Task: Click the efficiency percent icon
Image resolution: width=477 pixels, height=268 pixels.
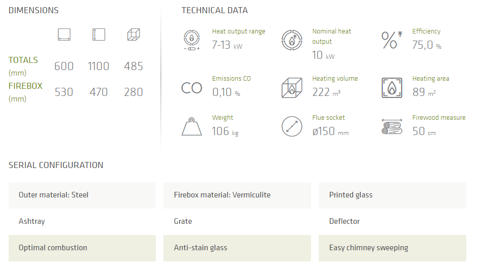Action: coord(391,40)
